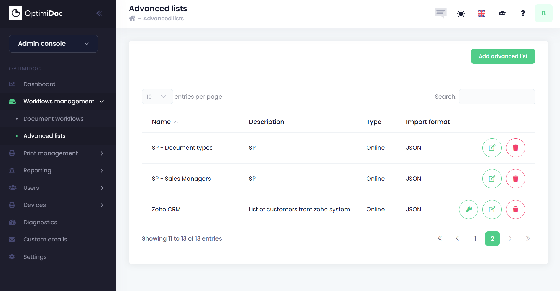Click the graduation cap tutorial icon
Screen dimensions: 560x291
(502, 13)
